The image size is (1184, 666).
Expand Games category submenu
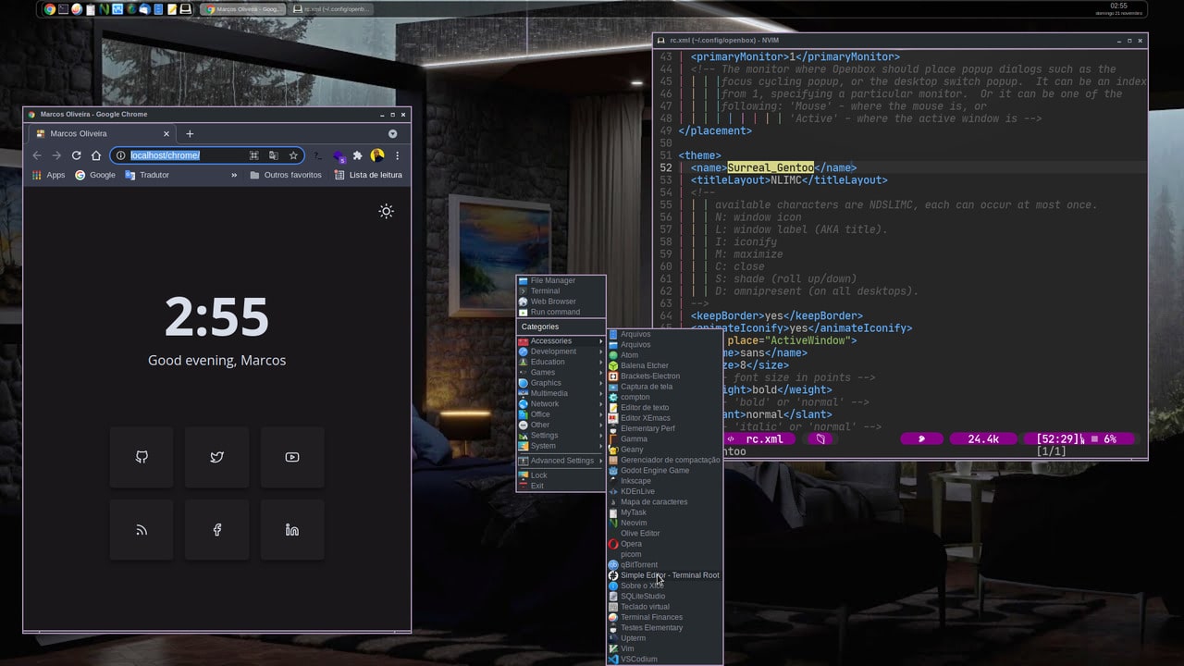click(x=561, y=373)
